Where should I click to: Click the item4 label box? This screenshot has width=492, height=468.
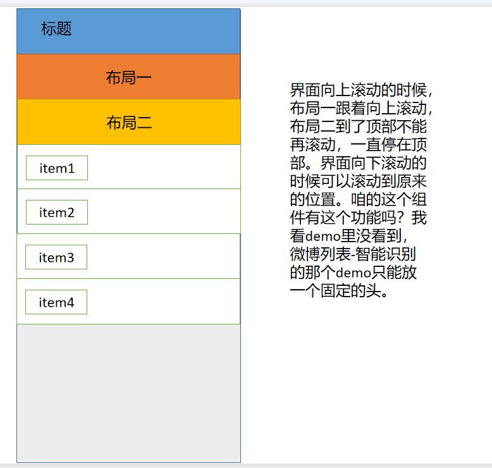[x=56, y=302]
